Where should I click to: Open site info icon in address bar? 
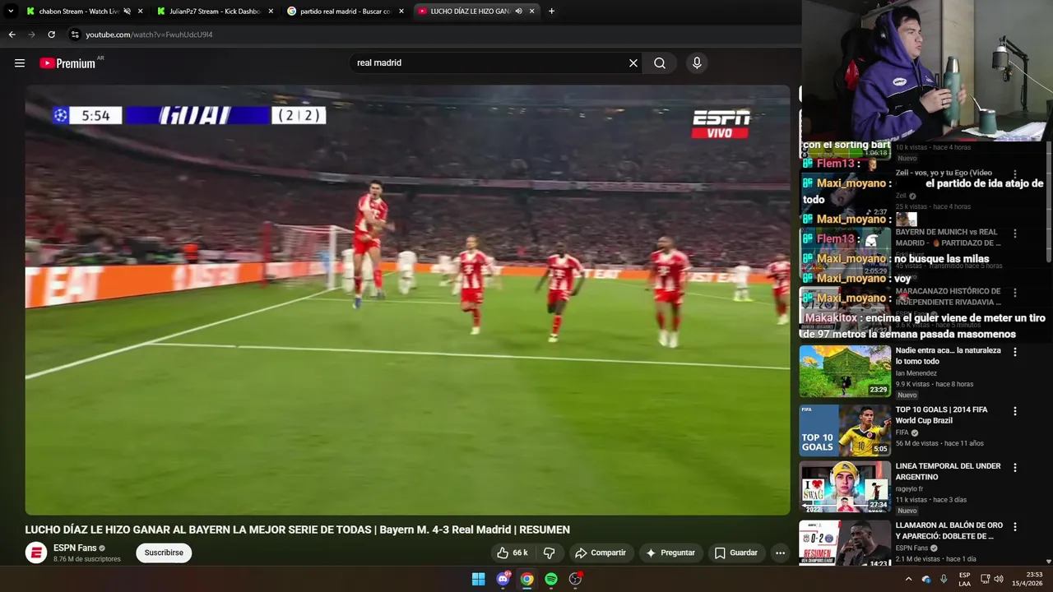pos(75,35)
